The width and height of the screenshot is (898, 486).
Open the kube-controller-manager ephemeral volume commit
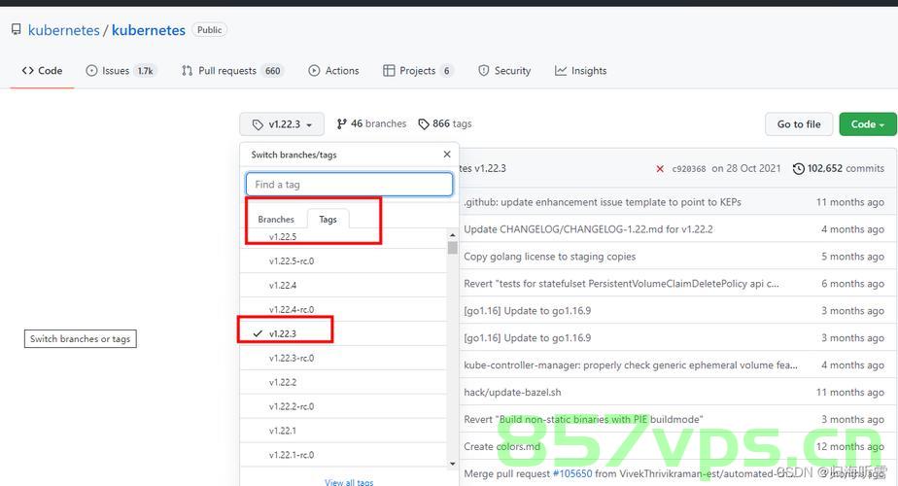pos(631,365)
